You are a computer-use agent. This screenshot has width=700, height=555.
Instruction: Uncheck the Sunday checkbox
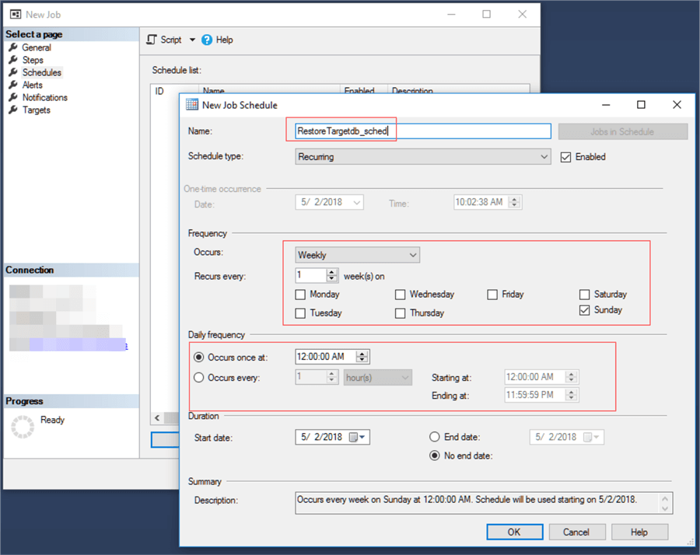coord(585,309)
